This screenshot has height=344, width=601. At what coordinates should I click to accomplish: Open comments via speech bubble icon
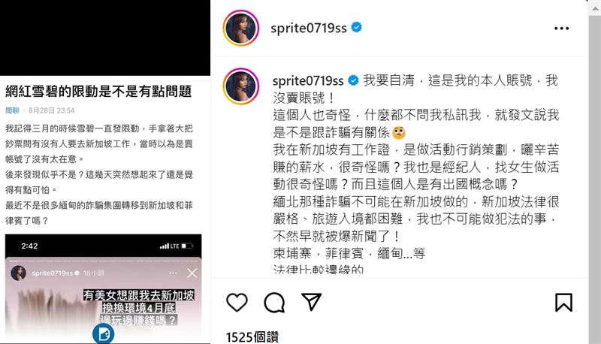tap(274, 303)
